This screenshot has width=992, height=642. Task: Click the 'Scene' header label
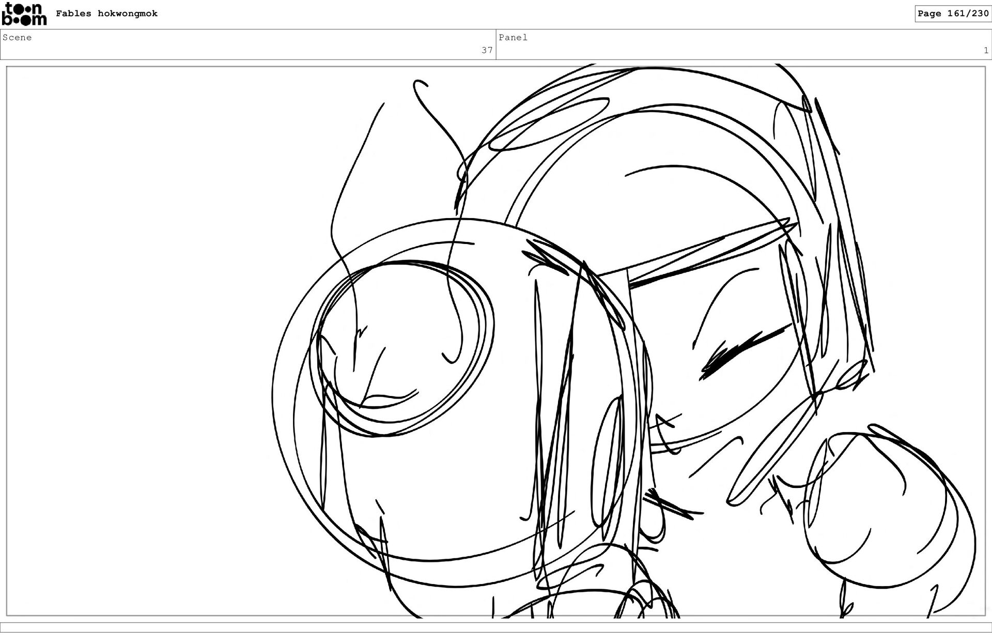pyautogui.click(x=17, y=37)
